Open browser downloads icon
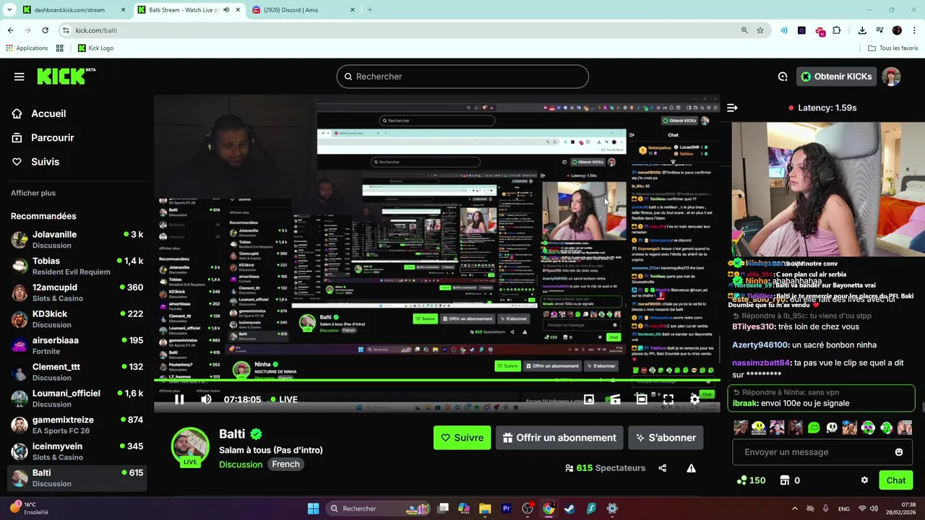This screenshot has height=520, width=925. coord(862,30)
